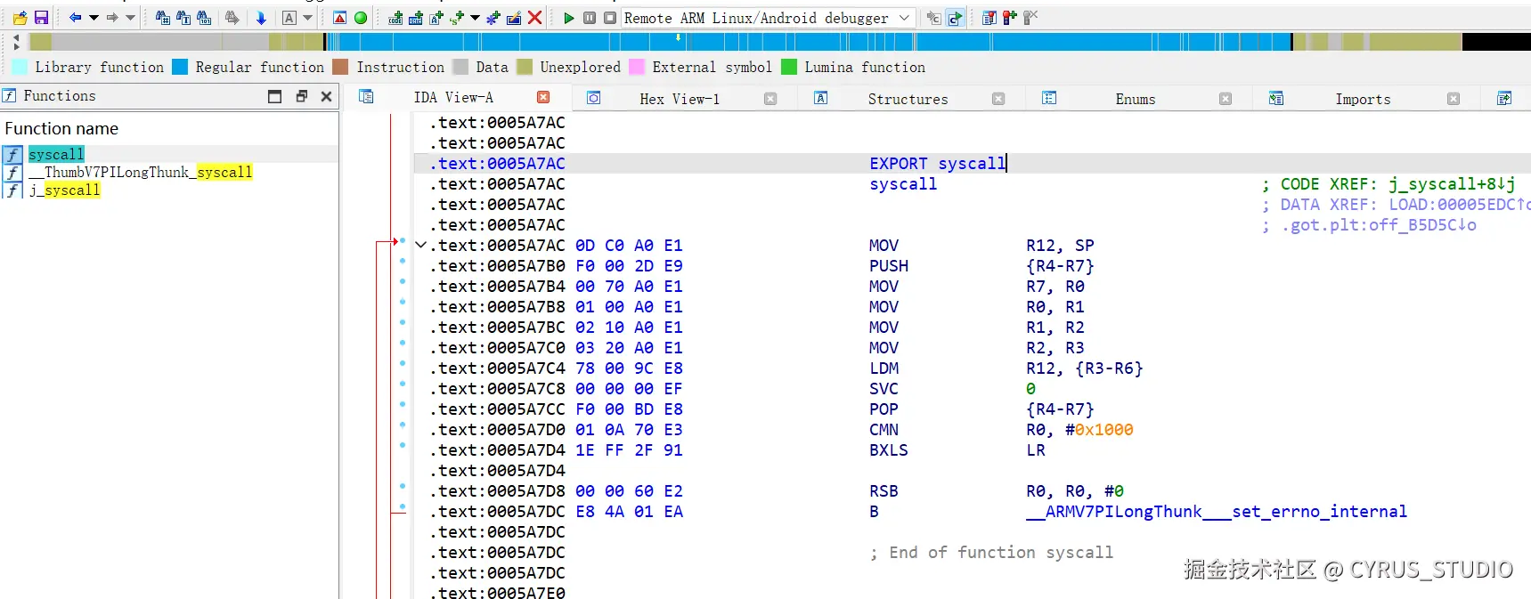Click the add breakpoint icon
Screen dimensions: 1531x599
[1010, 18]
